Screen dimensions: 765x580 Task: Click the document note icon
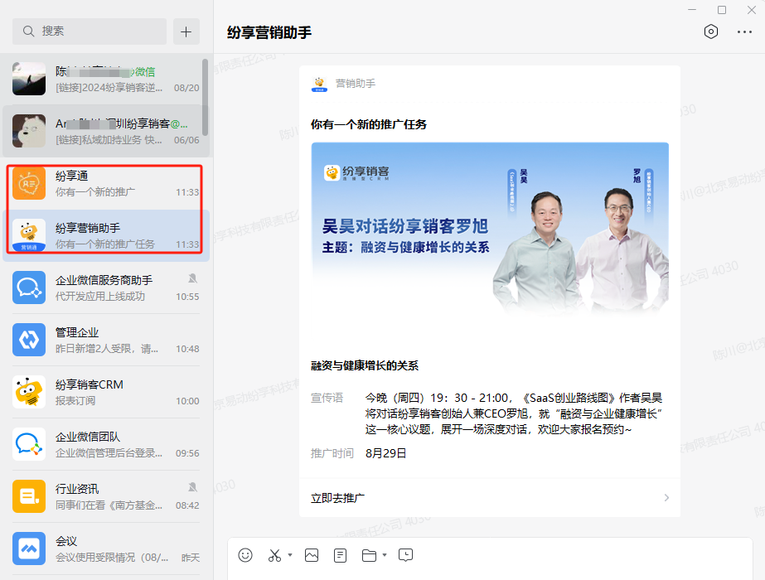340,555
